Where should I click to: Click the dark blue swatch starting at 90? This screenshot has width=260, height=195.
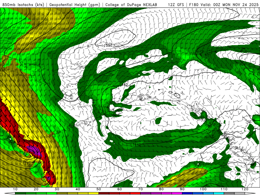tap(188, 193)
